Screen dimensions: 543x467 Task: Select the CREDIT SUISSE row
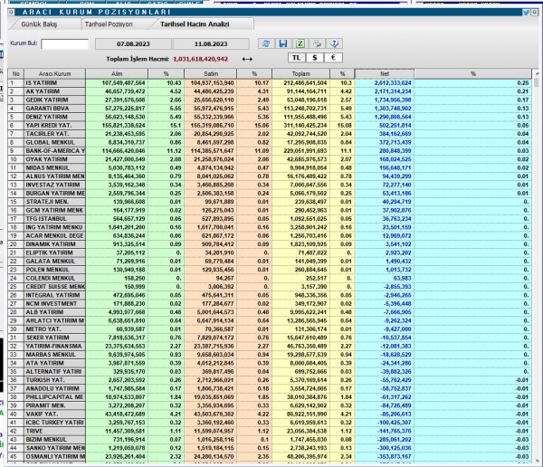tap(270, 287)
